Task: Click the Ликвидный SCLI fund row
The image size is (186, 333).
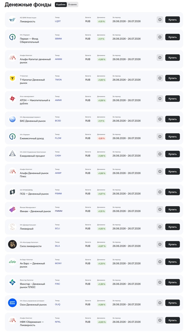Action: pos(94,227)
